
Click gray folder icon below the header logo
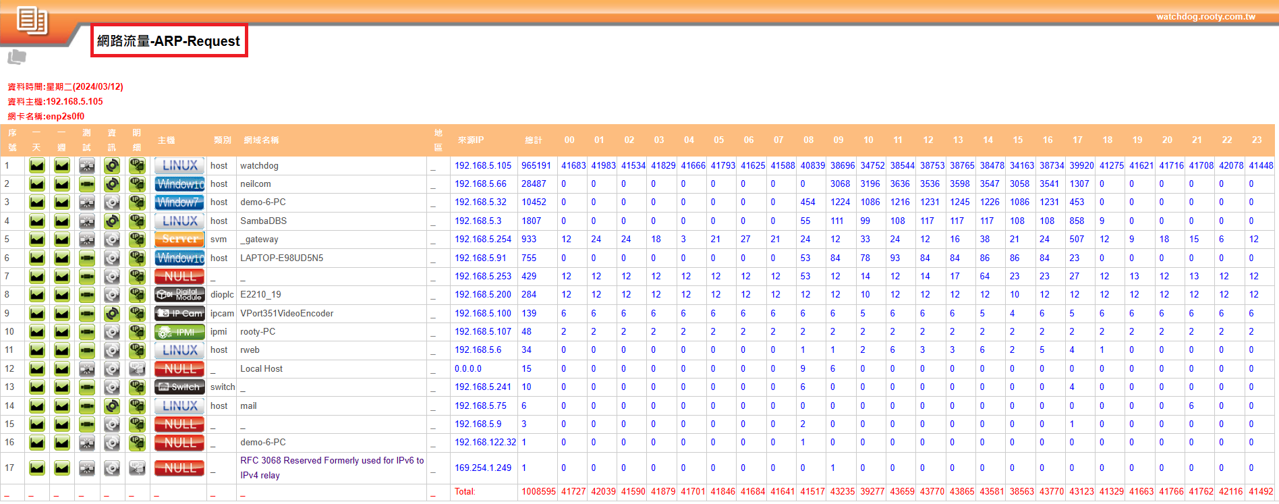(17, 57)
